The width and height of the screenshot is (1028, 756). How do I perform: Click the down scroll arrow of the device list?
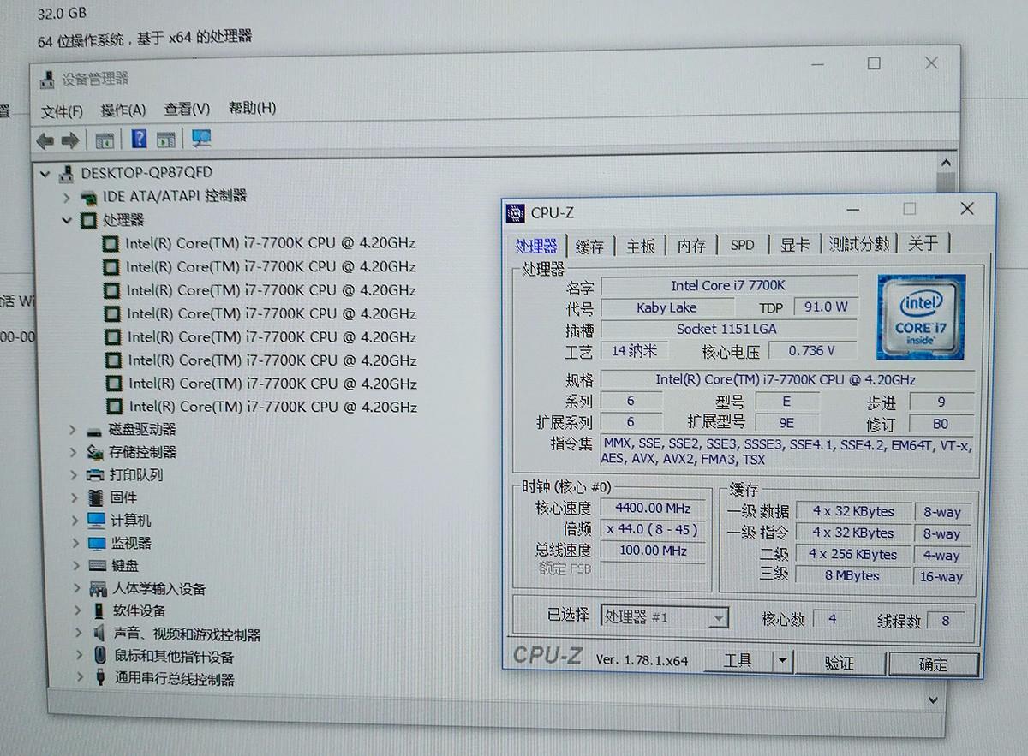(946, 699)
